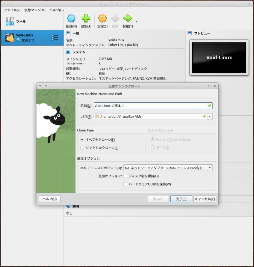Image resolution: width=254 pixels, height=267 pixels.
Task: Click the Description (説明) section icon
Action: 68,206
